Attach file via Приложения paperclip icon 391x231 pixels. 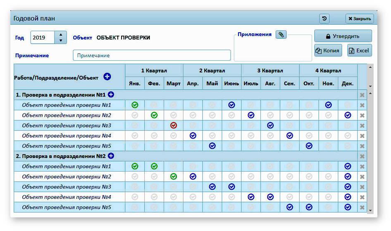(281, 35)
